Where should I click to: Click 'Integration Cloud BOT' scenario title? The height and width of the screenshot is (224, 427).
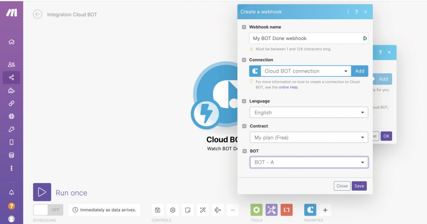click(x=72, y=15)
